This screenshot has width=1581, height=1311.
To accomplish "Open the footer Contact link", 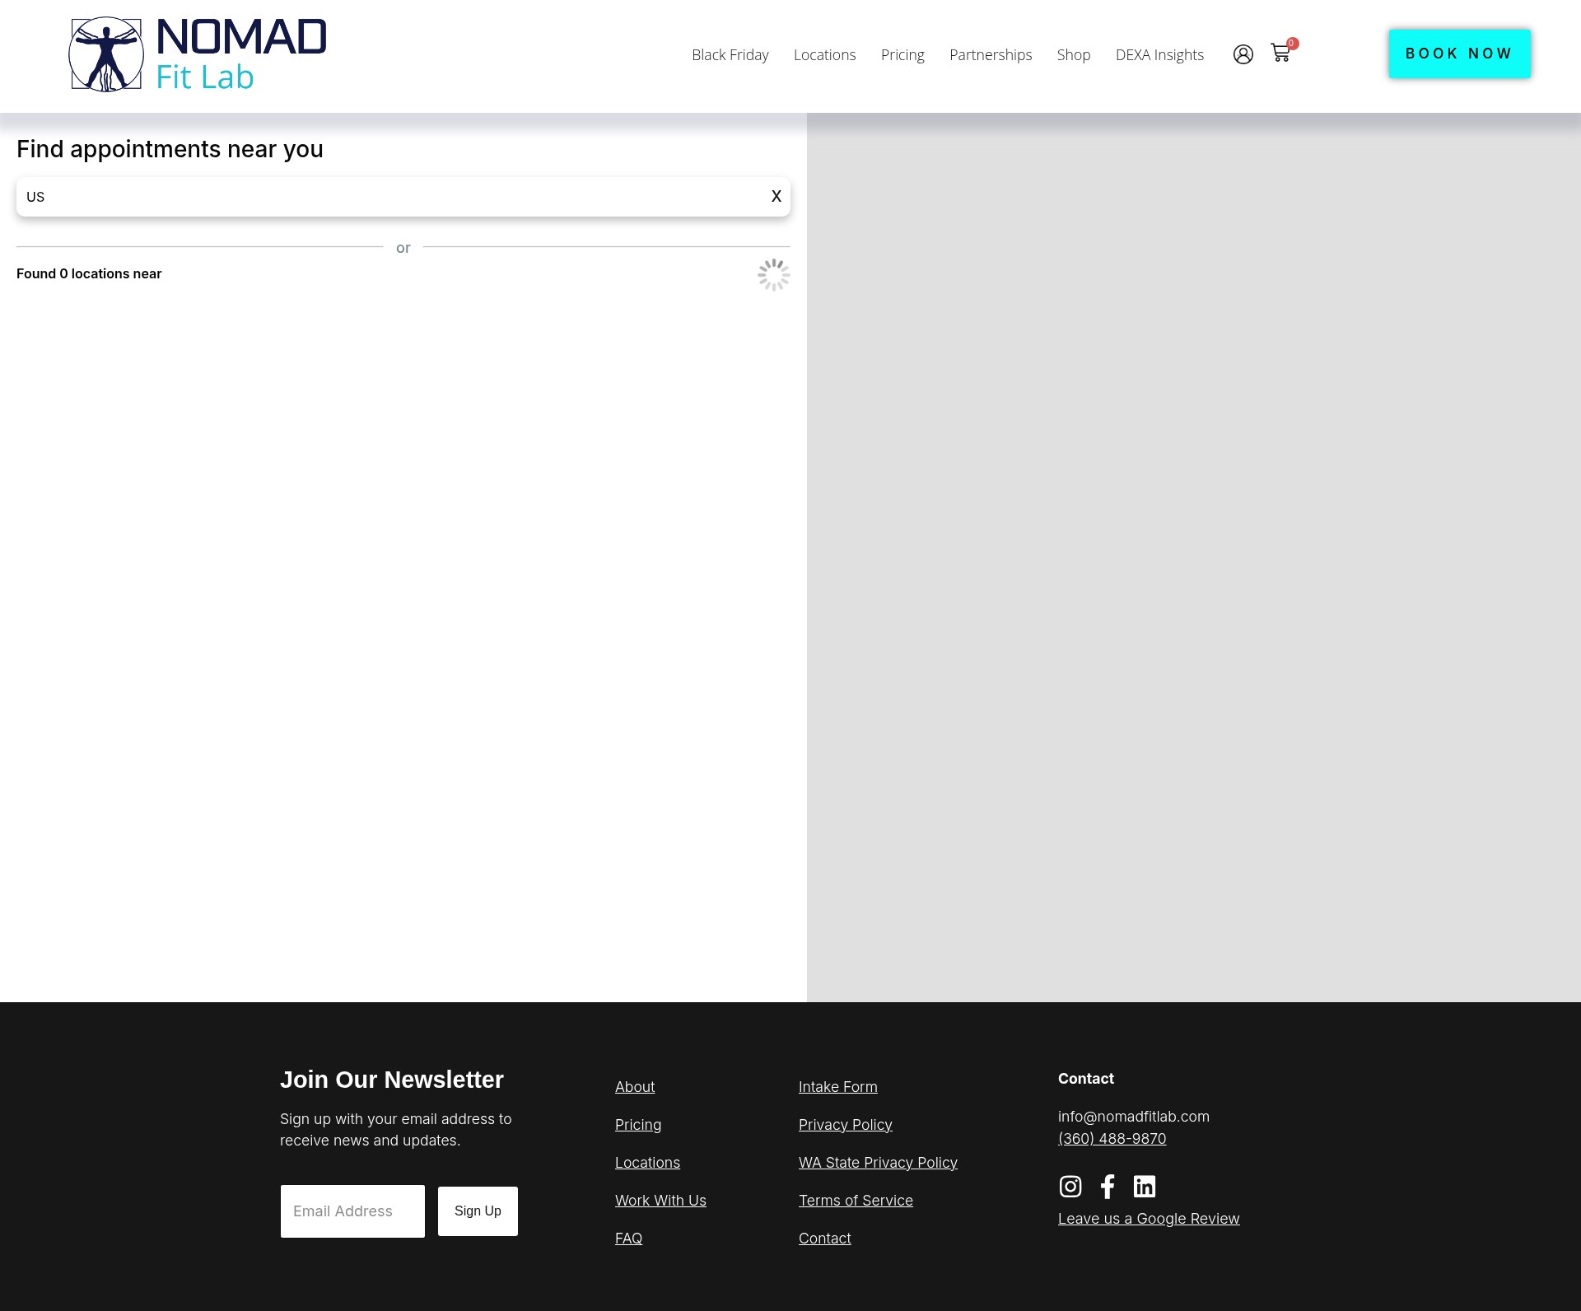I will point(825,1239).
